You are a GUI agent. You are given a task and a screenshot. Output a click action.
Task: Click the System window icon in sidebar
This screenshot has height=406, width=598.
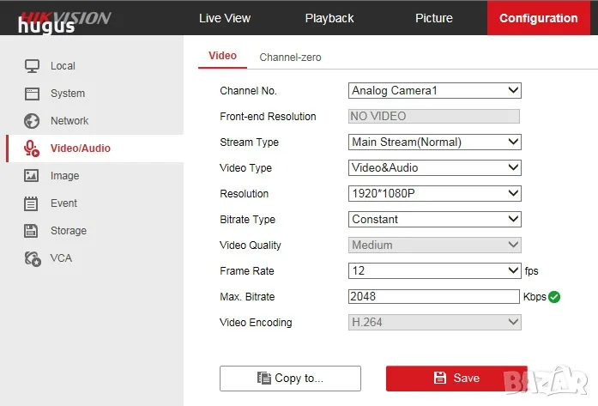tap(32, 94)
